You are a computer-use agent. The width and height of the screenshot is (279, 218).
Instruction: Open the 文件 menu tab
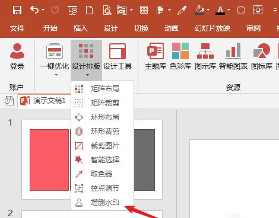[x=17, y=28]
